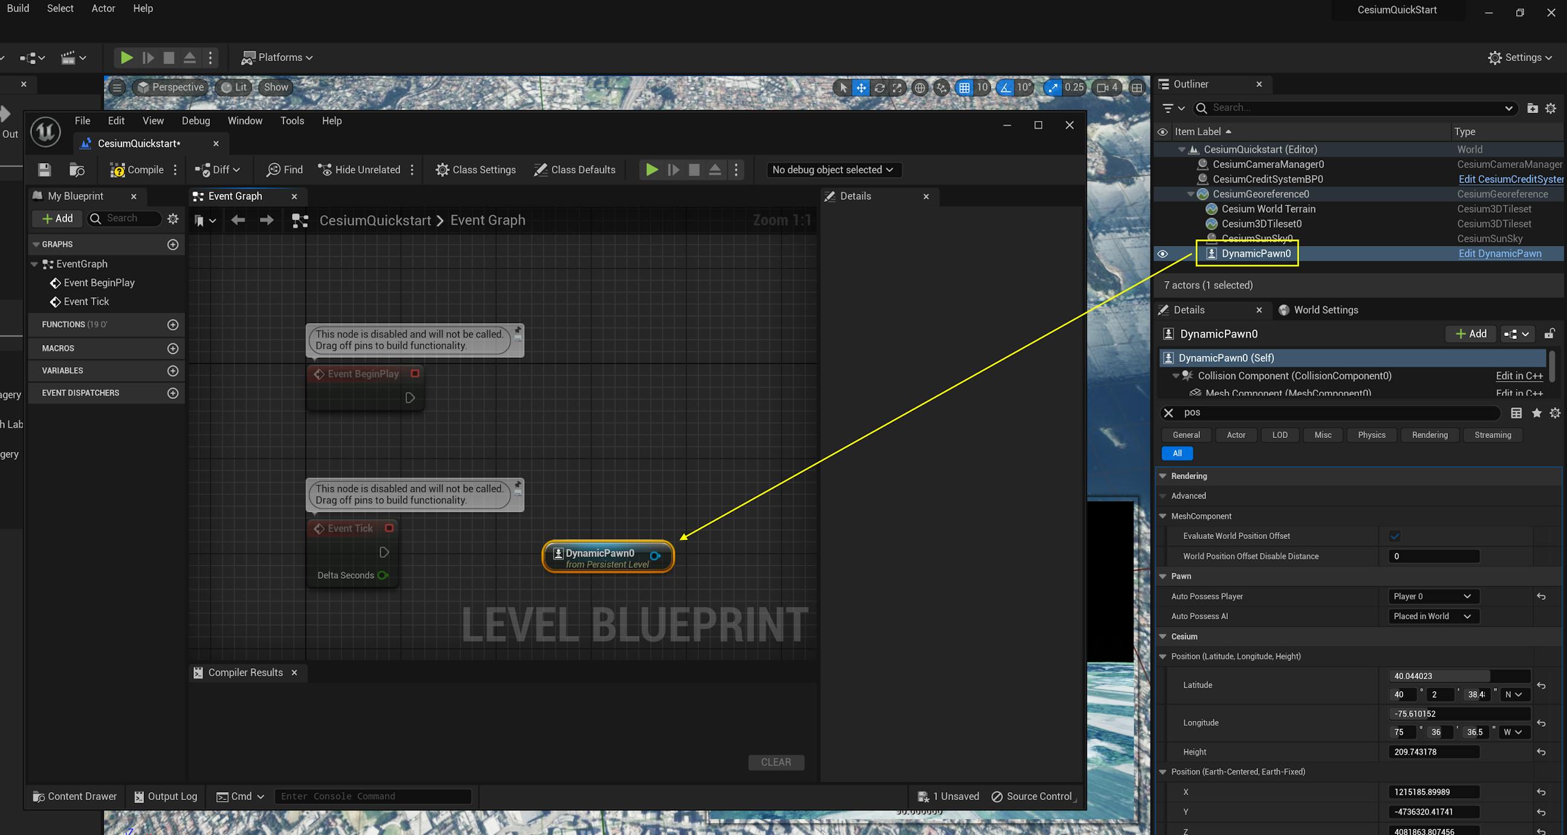Collapse the CesiumGeoreference0 tree item
The image size is (1567, 835).
(x=1190, y=194)
